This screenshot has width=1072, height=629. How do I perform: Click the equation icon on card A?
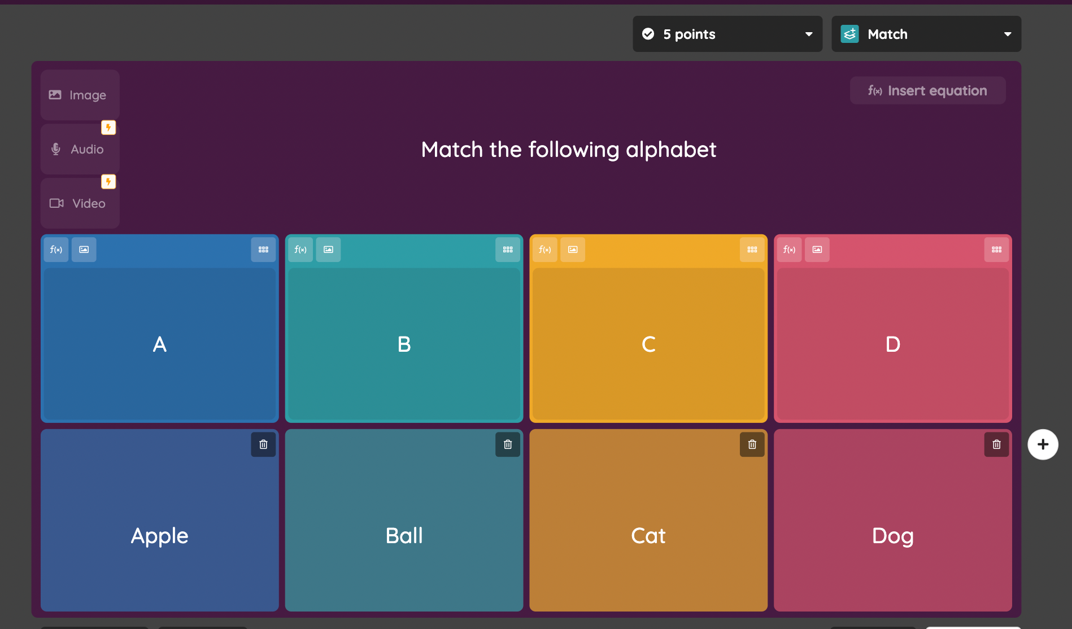(56, 250)
